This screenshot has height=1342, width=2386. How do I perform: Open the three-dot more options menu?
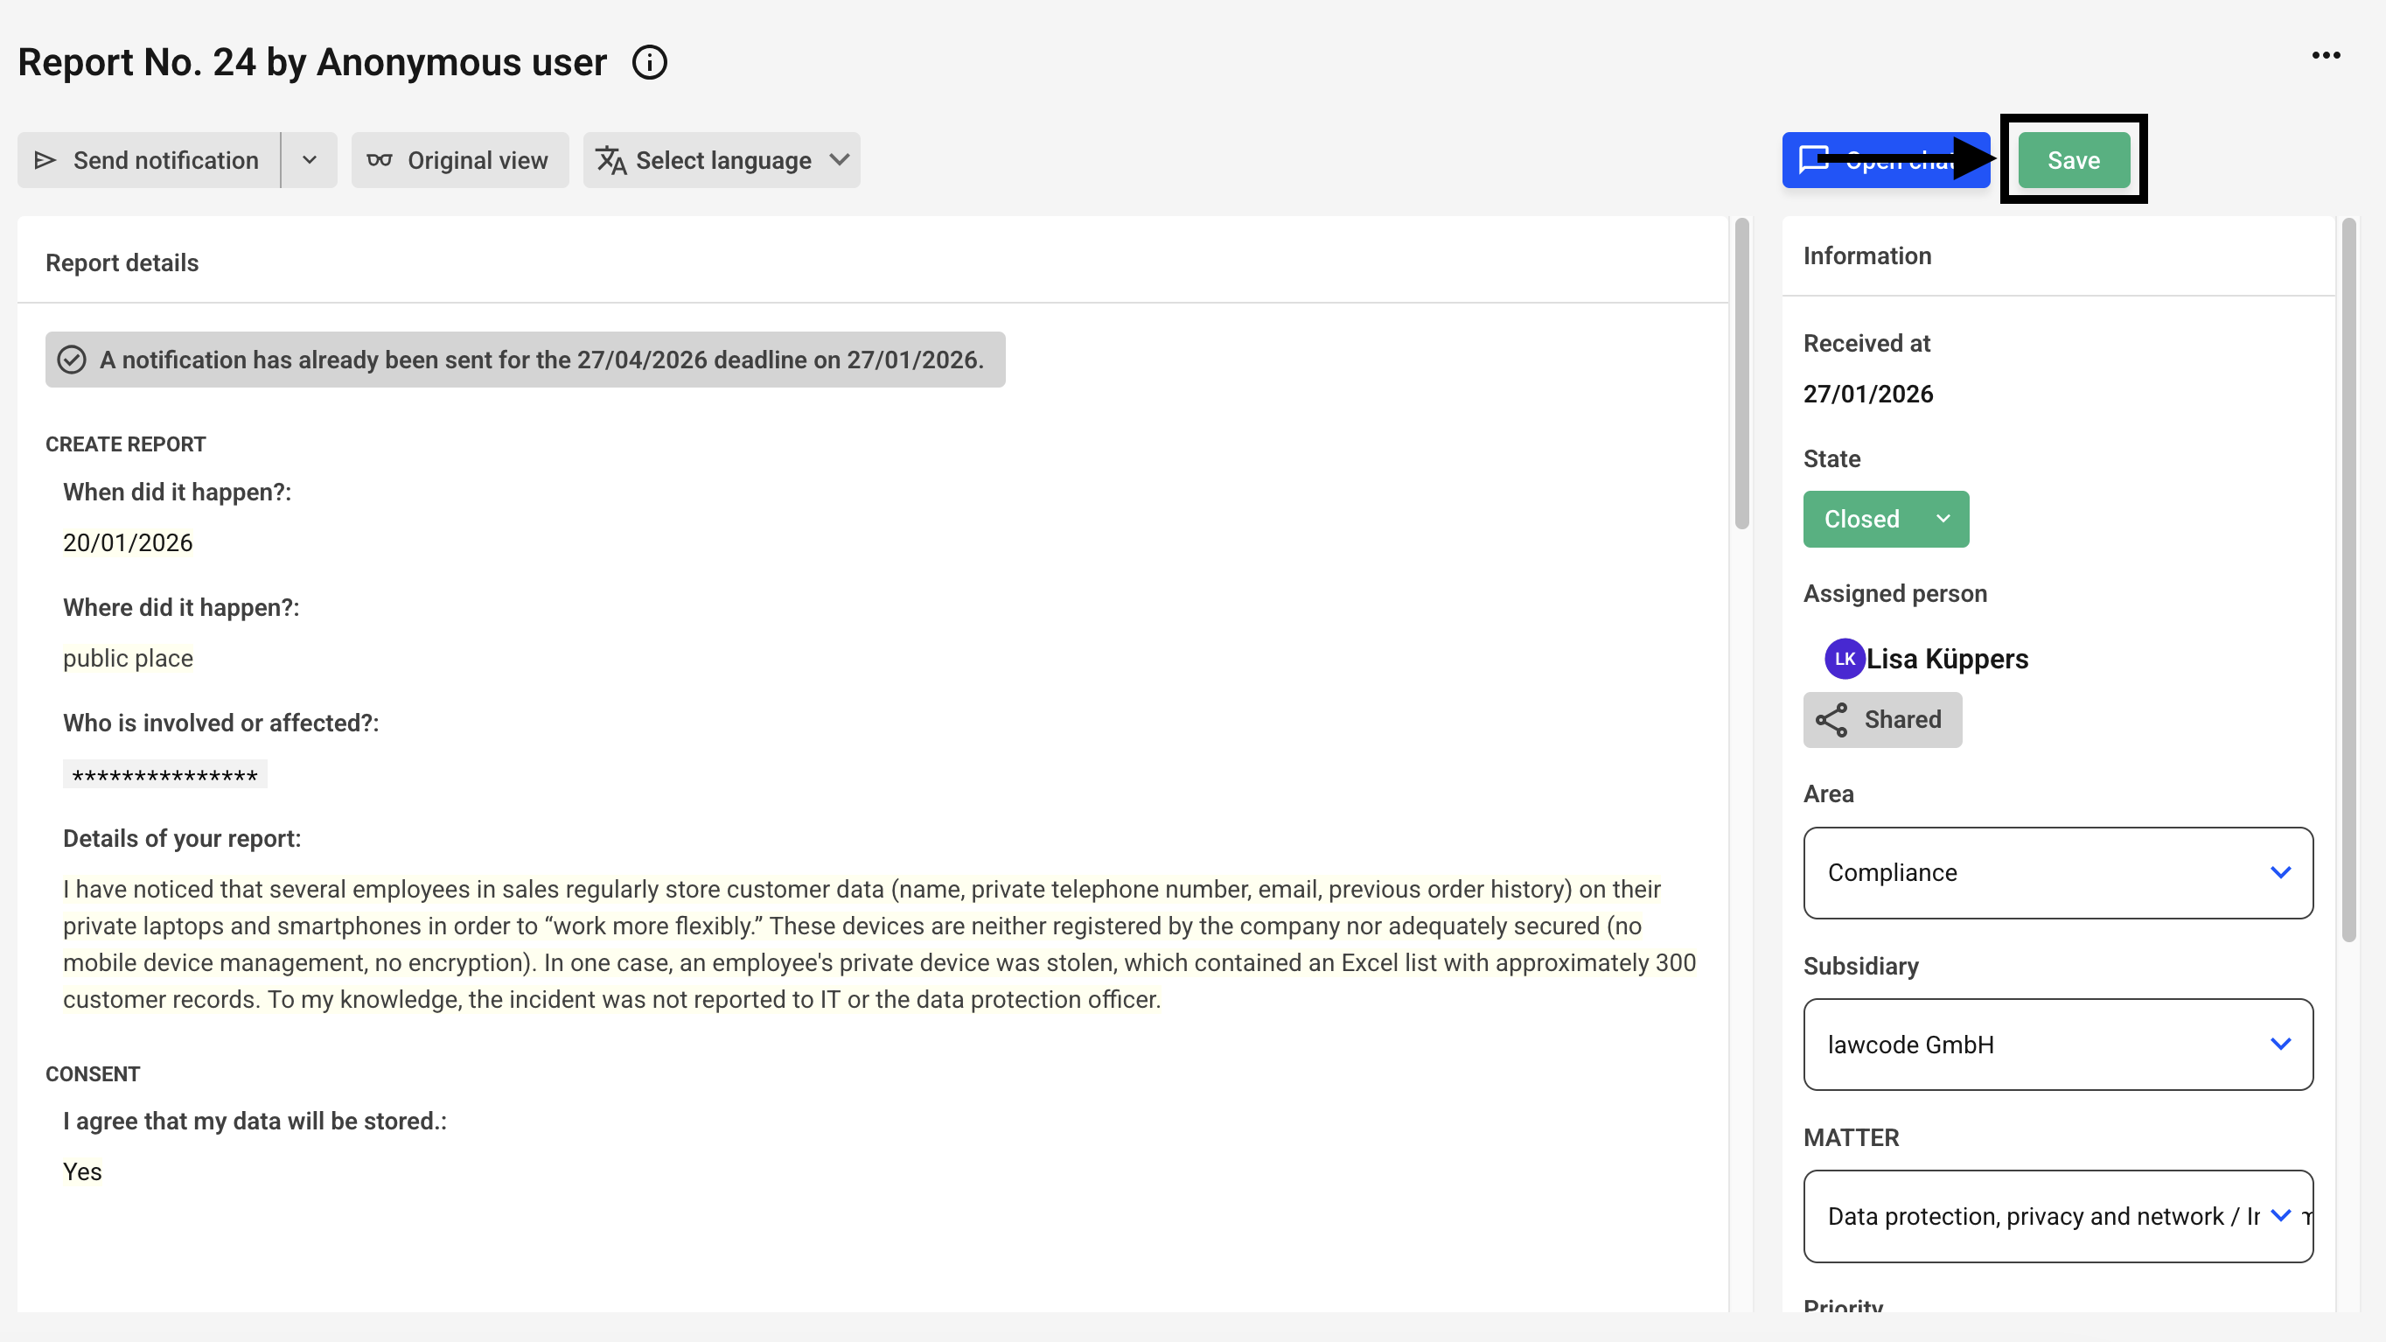pyautogui.click(x=2325, y=56)
